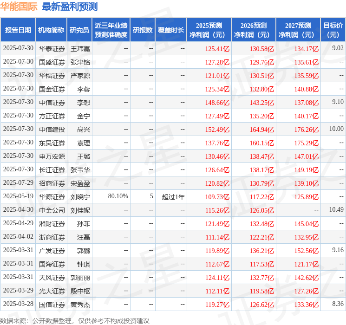The image size is (346, 325).
Task: Click analyst name 王玮嘉
Action: [x=80, y=49]
